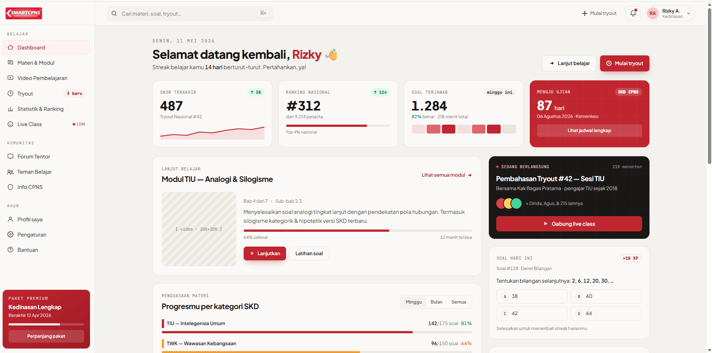Viewport: 712px width, 353px height.
Task: Click the SmartCPNS logo
Action: pyautogui.click(x=24, y=13)
